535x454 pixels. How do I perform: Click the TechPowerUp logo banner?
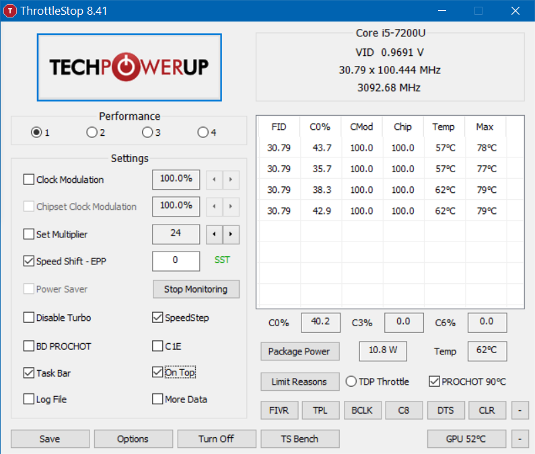click(129, 67)
